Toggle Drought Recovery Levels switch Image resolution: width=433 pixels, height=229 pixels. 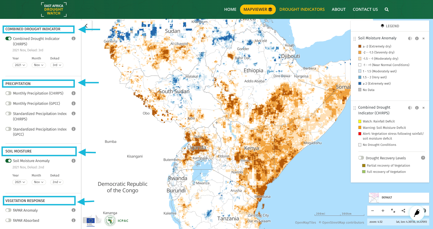pos(361,158)
